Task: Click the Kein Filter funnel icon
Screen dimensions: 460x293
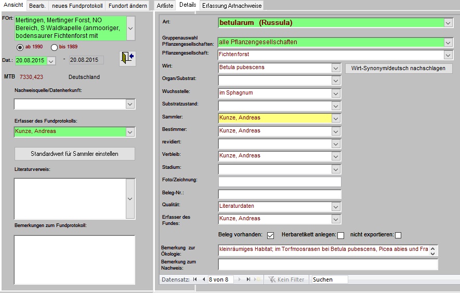Action: (271, 279)
